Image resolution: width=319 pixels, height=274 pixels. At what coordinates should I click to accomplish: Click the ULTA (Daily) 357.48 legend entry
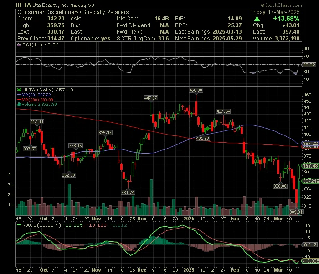click(47, 90)
